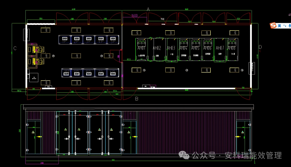Select cabinet label AH05

point(195,48)
